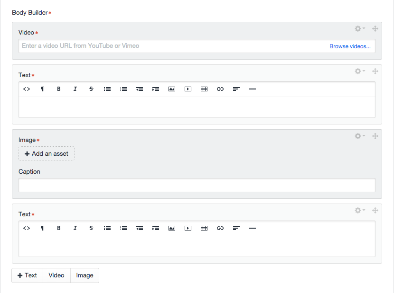Insert a table in first Text block
This screenshot has width=394, height=293.
(x=204, y=89)
